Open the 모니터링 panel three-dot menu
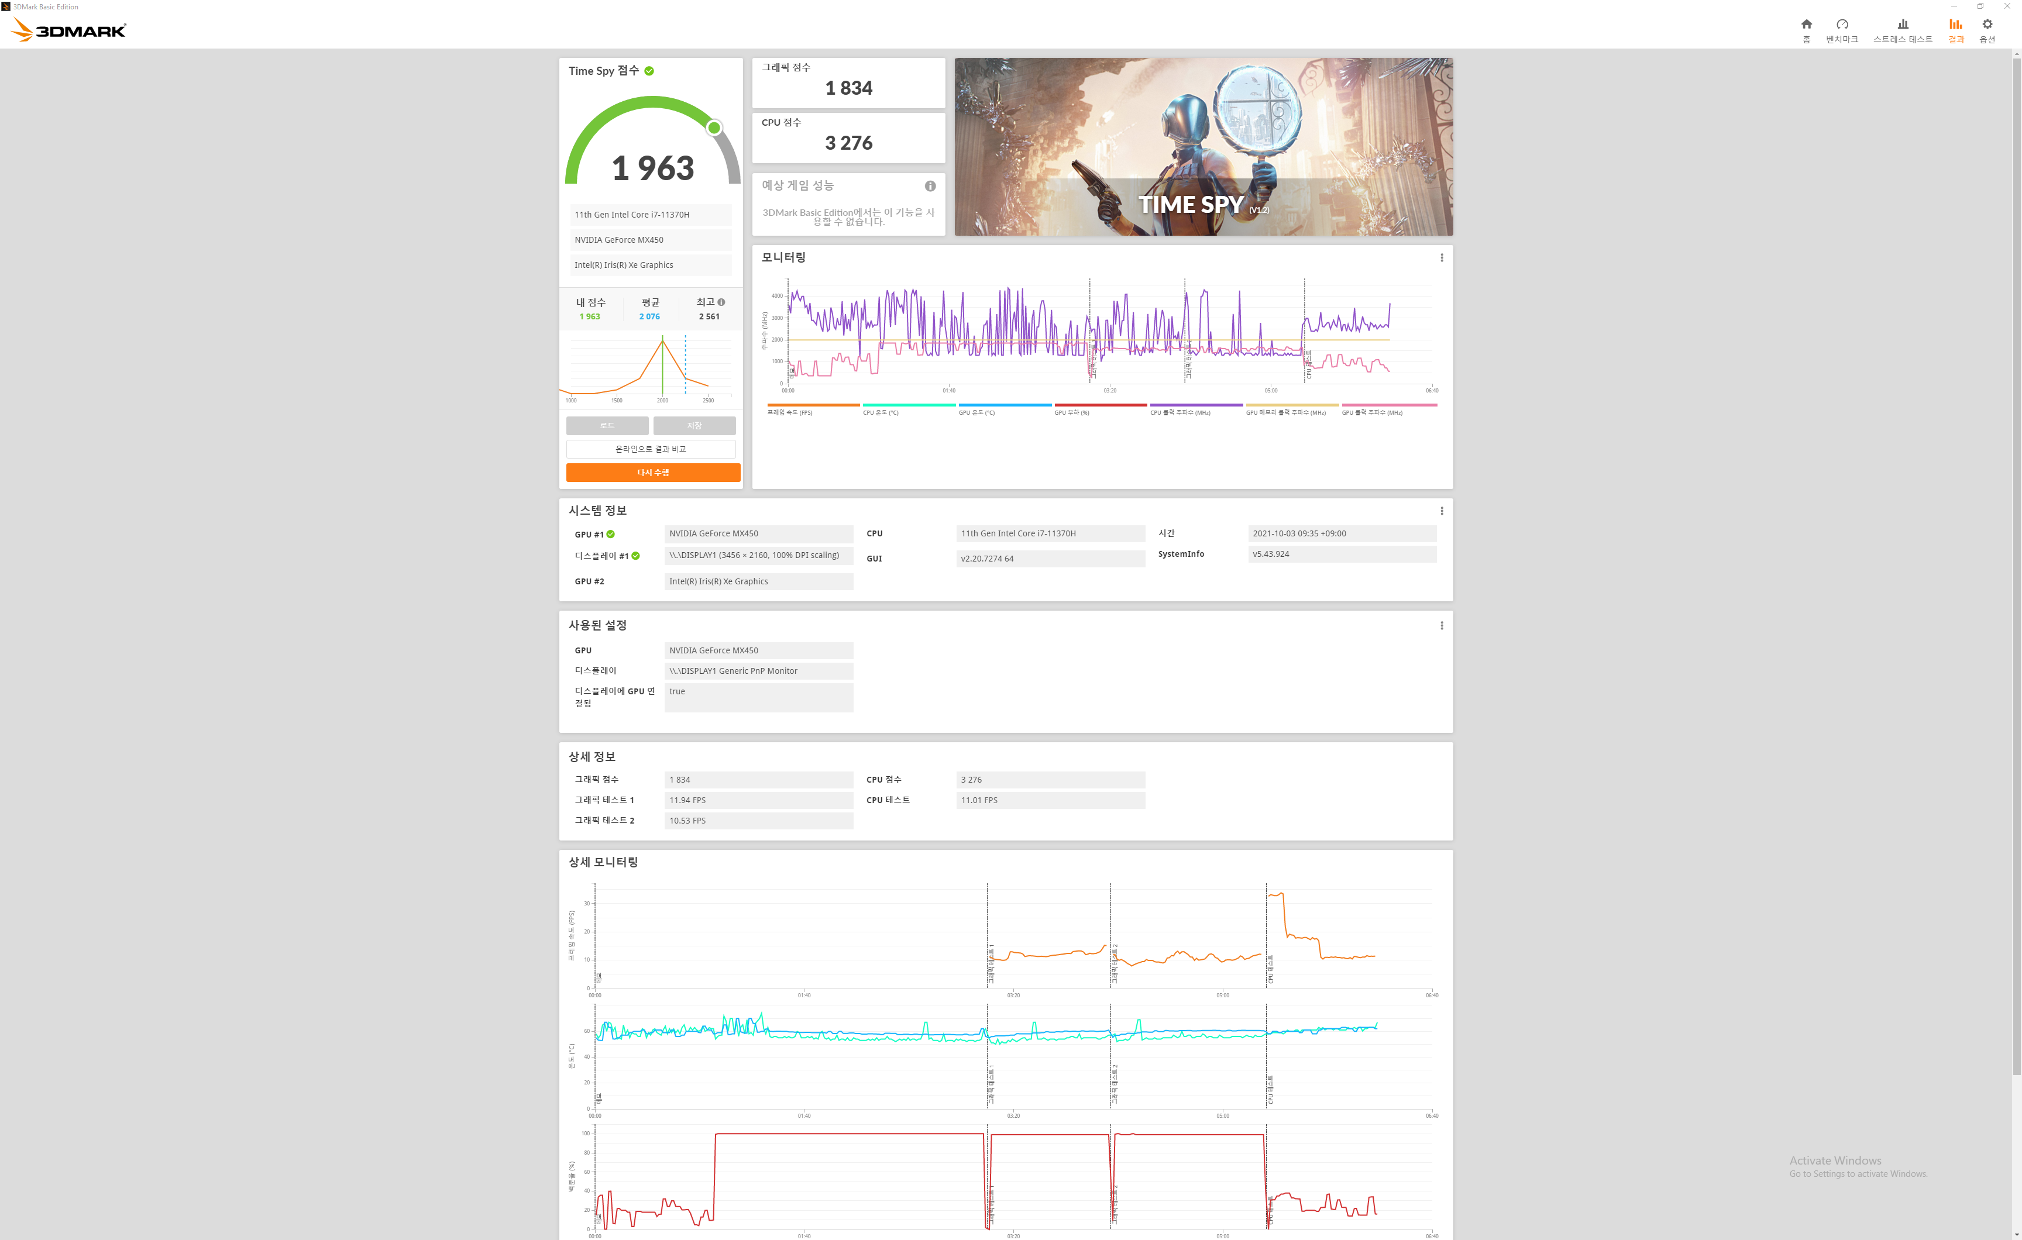The width and height of the screenshot is (2022, 1240). (1441, 258)
